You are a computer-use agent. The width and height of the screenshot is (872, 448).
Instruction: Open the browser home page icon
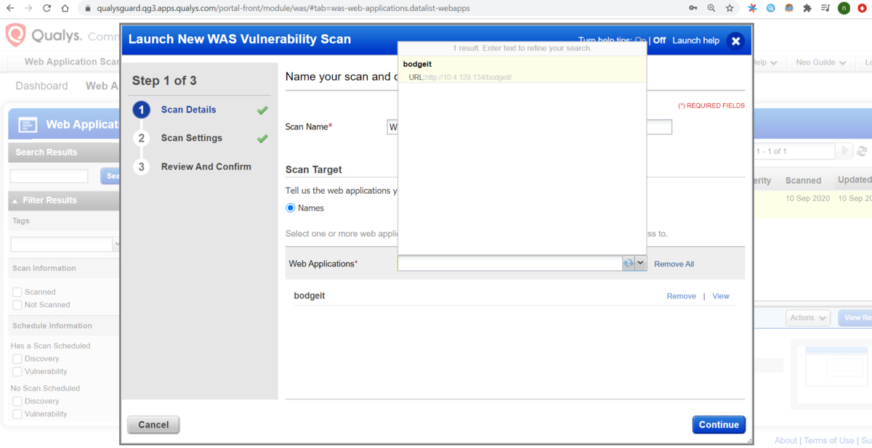point(65,9)
